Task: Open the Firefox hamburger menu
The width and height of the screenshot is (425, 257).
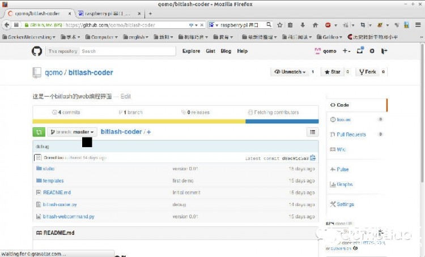Action: (x=418, y=25)
